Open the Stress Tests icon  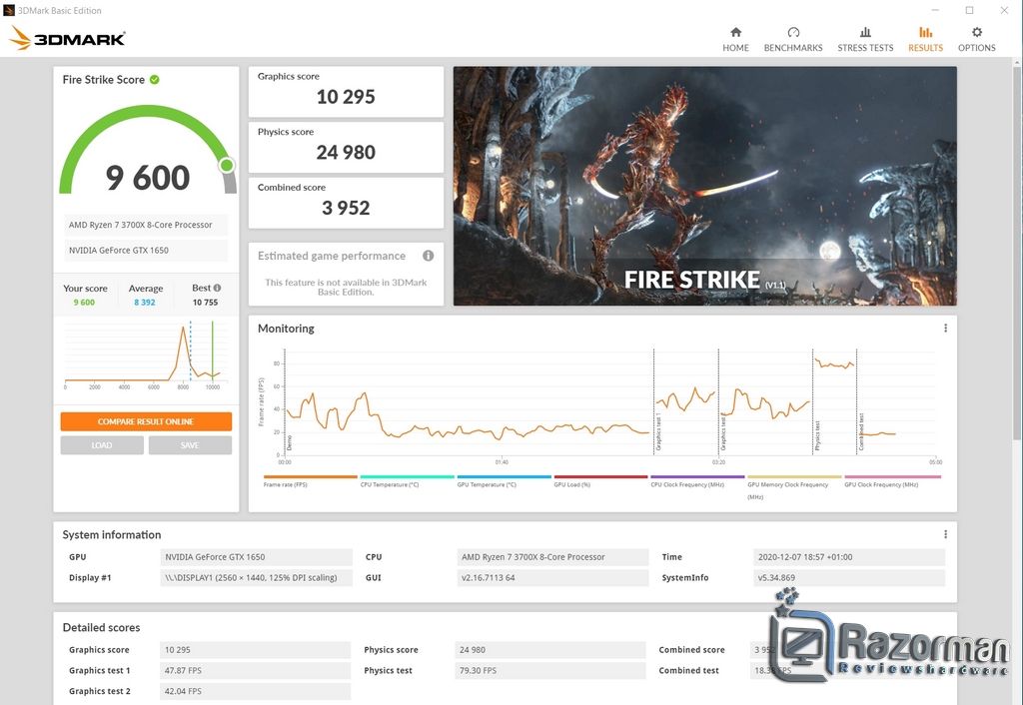tap(865, 32)
